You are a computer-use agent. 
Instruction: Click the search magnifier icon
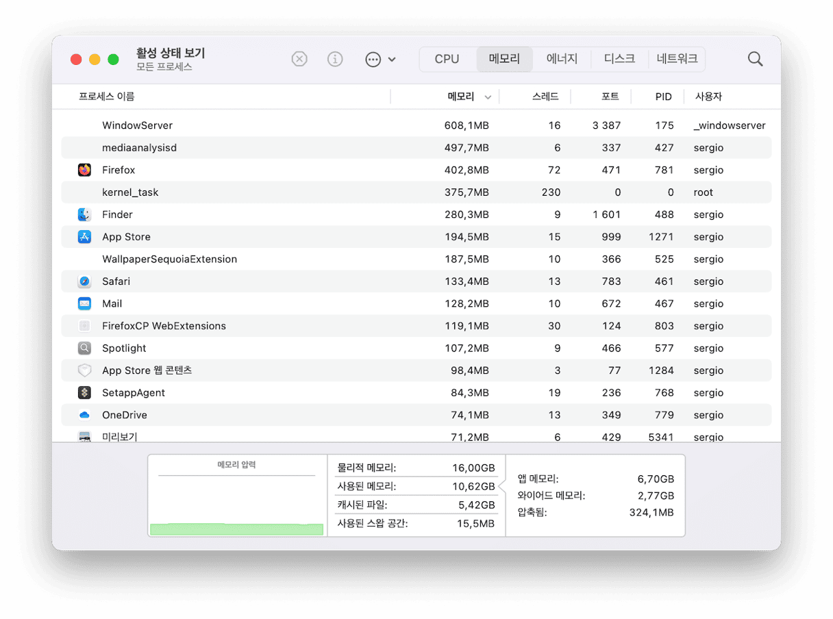pos(755,59)
